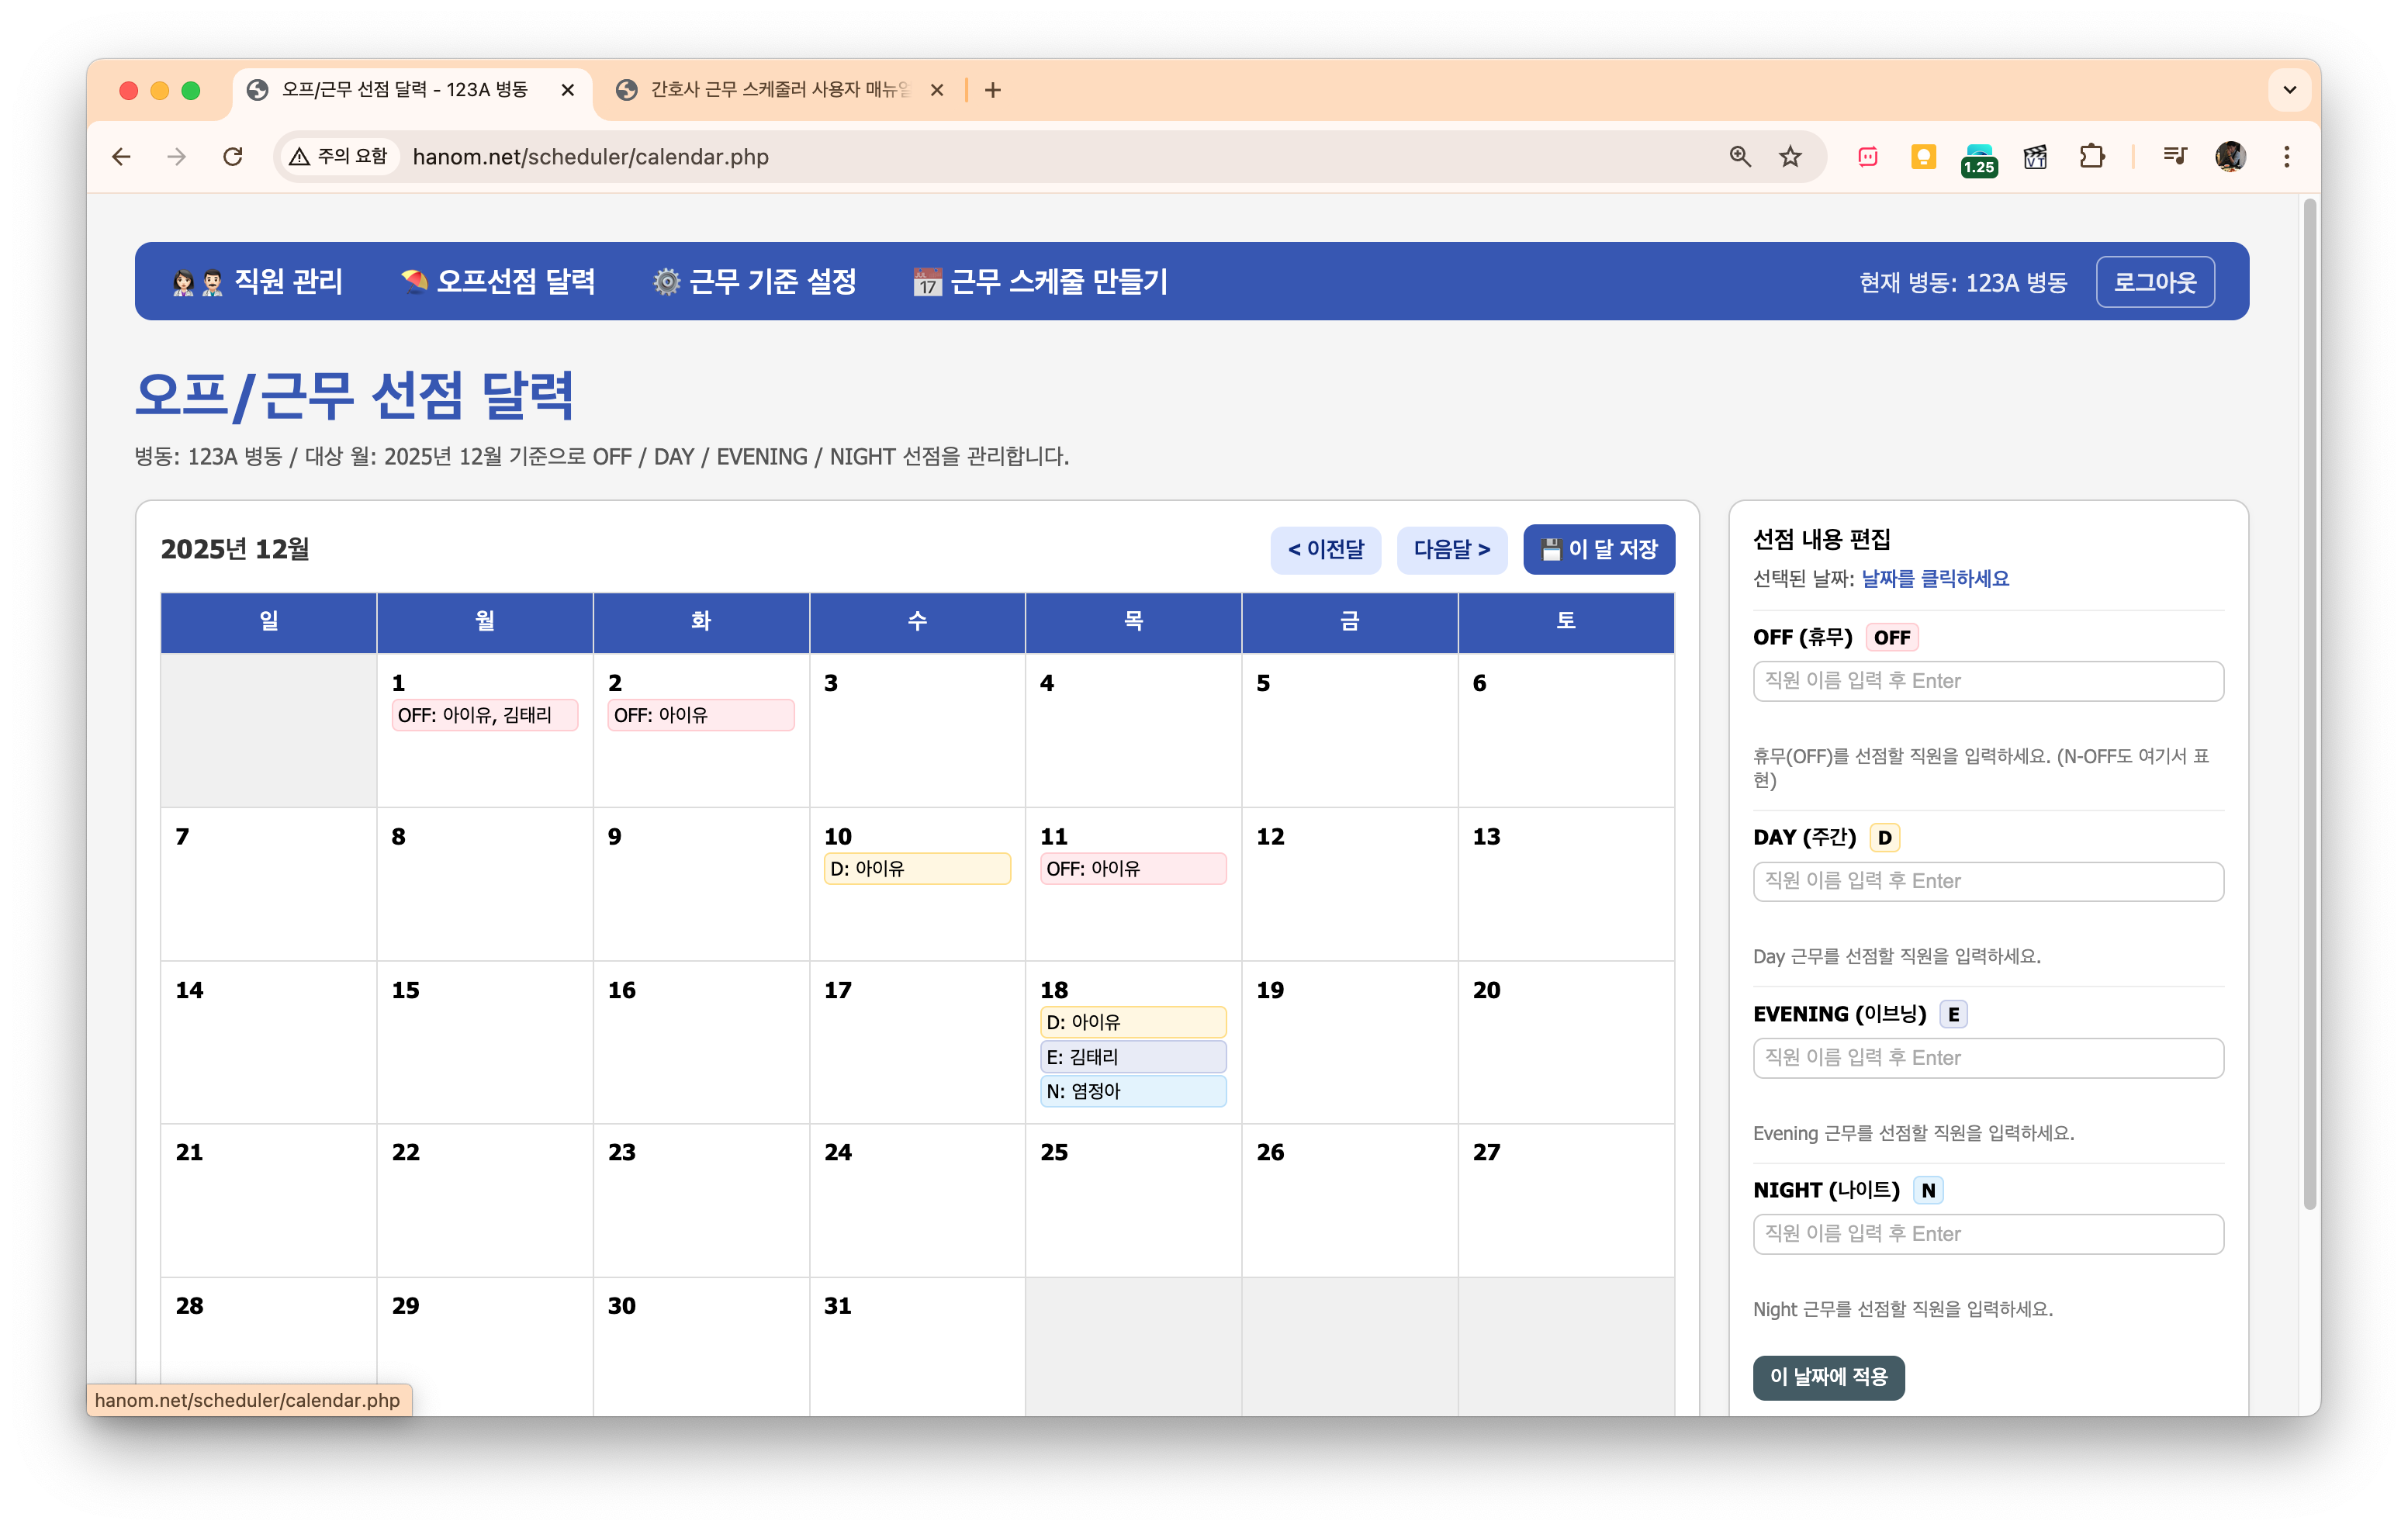The height and width of the screenshot is (1531, 2408).
Task: Open the browser extensions puzzle icon
Action: tap(2092, 157)
